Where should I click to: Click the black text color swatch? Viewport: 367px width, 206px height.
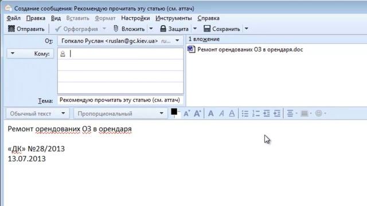pos(174,112)
